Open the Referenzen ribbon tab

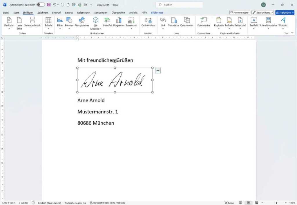point(83,12)
